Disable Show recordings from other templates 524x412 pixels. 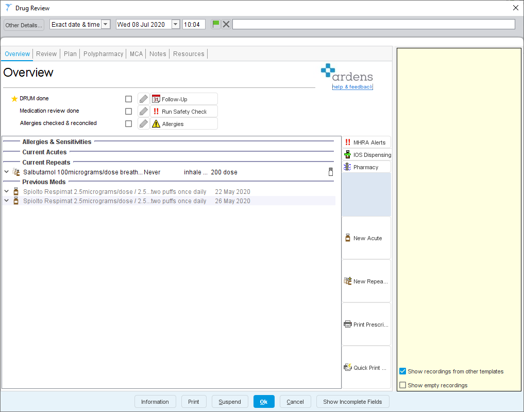click(x=402, y=371)
